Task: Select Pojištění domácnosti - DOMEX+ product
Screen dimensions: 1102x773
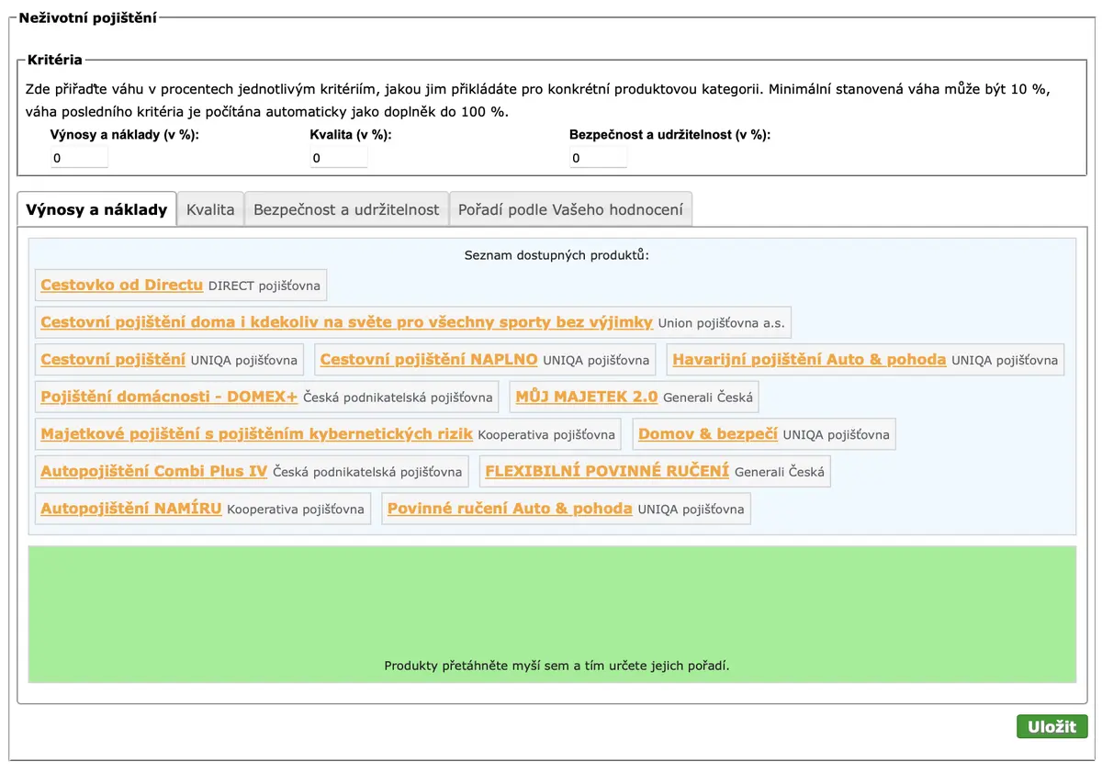Action: (169, 397)
